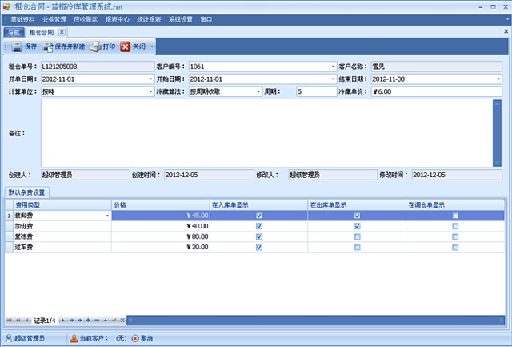
Task: Add a new fee row with plus icon
Action: pos(88,321)
